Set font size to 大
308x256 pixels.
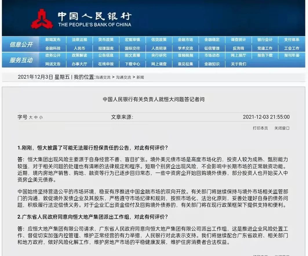pyautogui.click(x=31, y=118)
